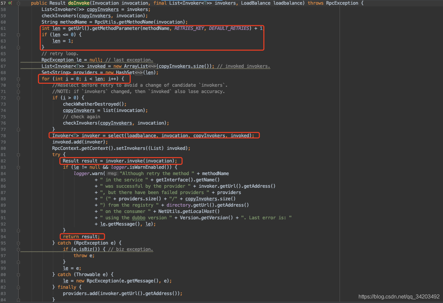Click the '// retry loop.' comment

click(x=60, y=53)
